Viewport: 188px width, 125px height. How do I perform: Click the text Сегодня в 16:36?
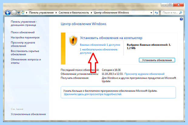click(x=111, y=70)
